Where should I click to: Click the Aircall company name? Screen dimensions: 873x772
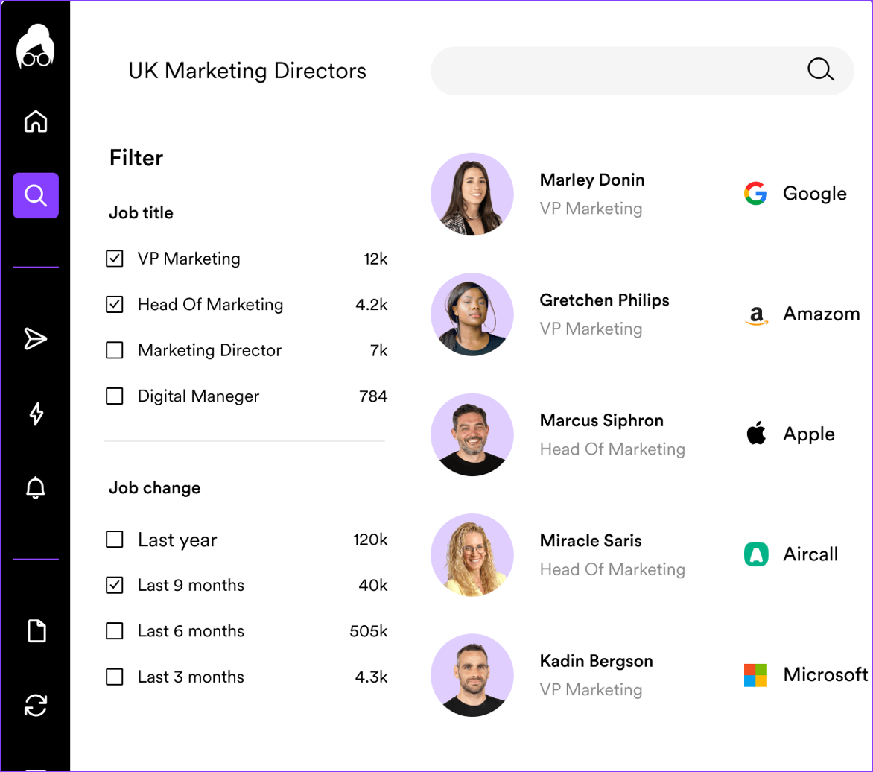coord(810,554)
